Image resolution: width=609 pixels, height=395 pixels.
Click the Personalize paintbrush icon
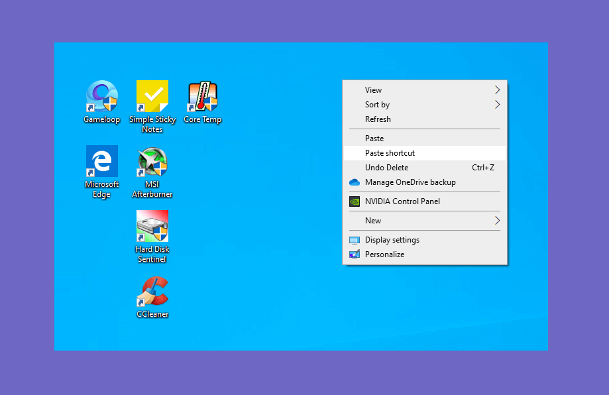[x=355, y=254]
